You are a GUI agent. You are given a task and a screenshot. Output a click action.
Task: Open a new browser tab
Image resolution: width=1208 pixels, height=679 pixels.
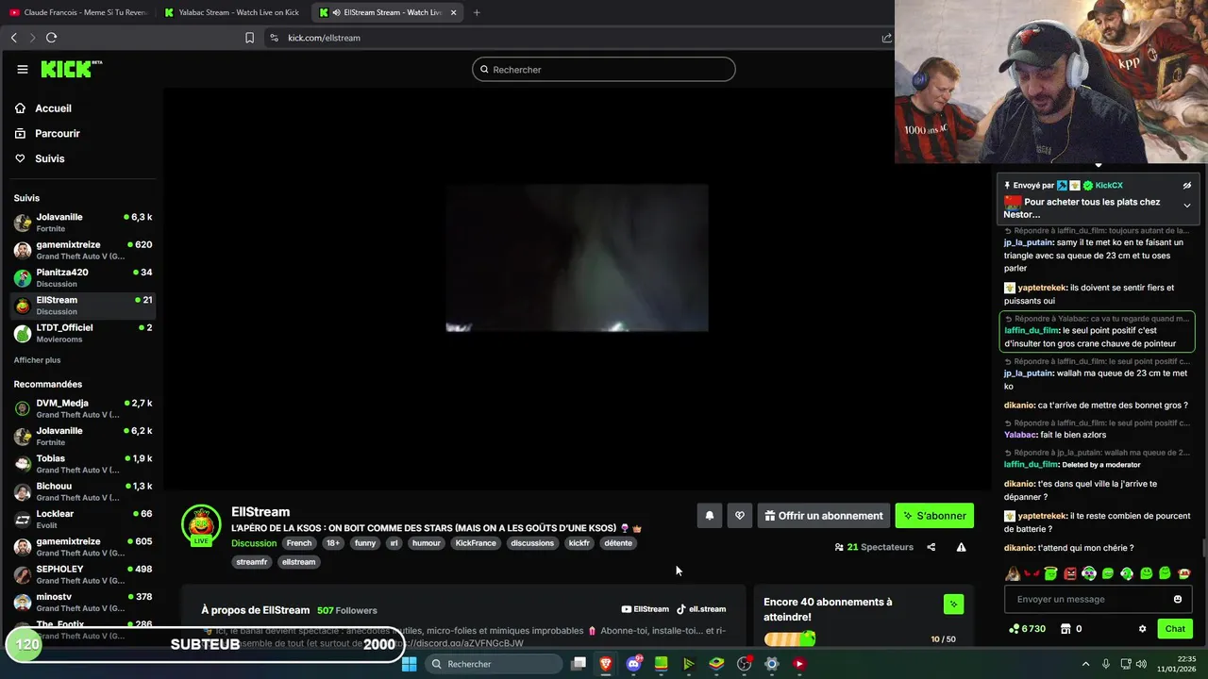[x=477, y=12]
